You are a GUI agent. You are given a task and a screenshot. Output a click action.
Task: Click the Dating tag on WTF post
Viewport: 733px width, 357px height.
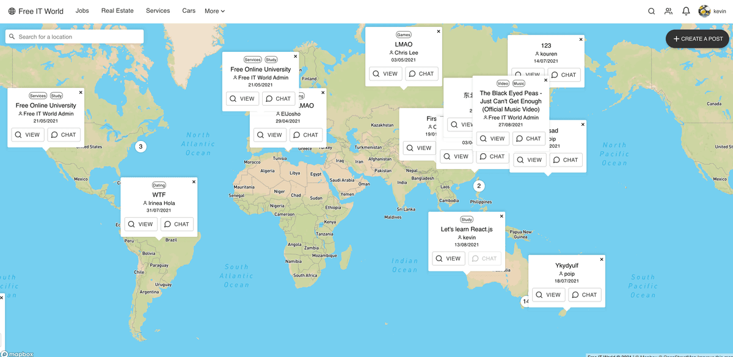pyautogui.click(x=159, y=185)
